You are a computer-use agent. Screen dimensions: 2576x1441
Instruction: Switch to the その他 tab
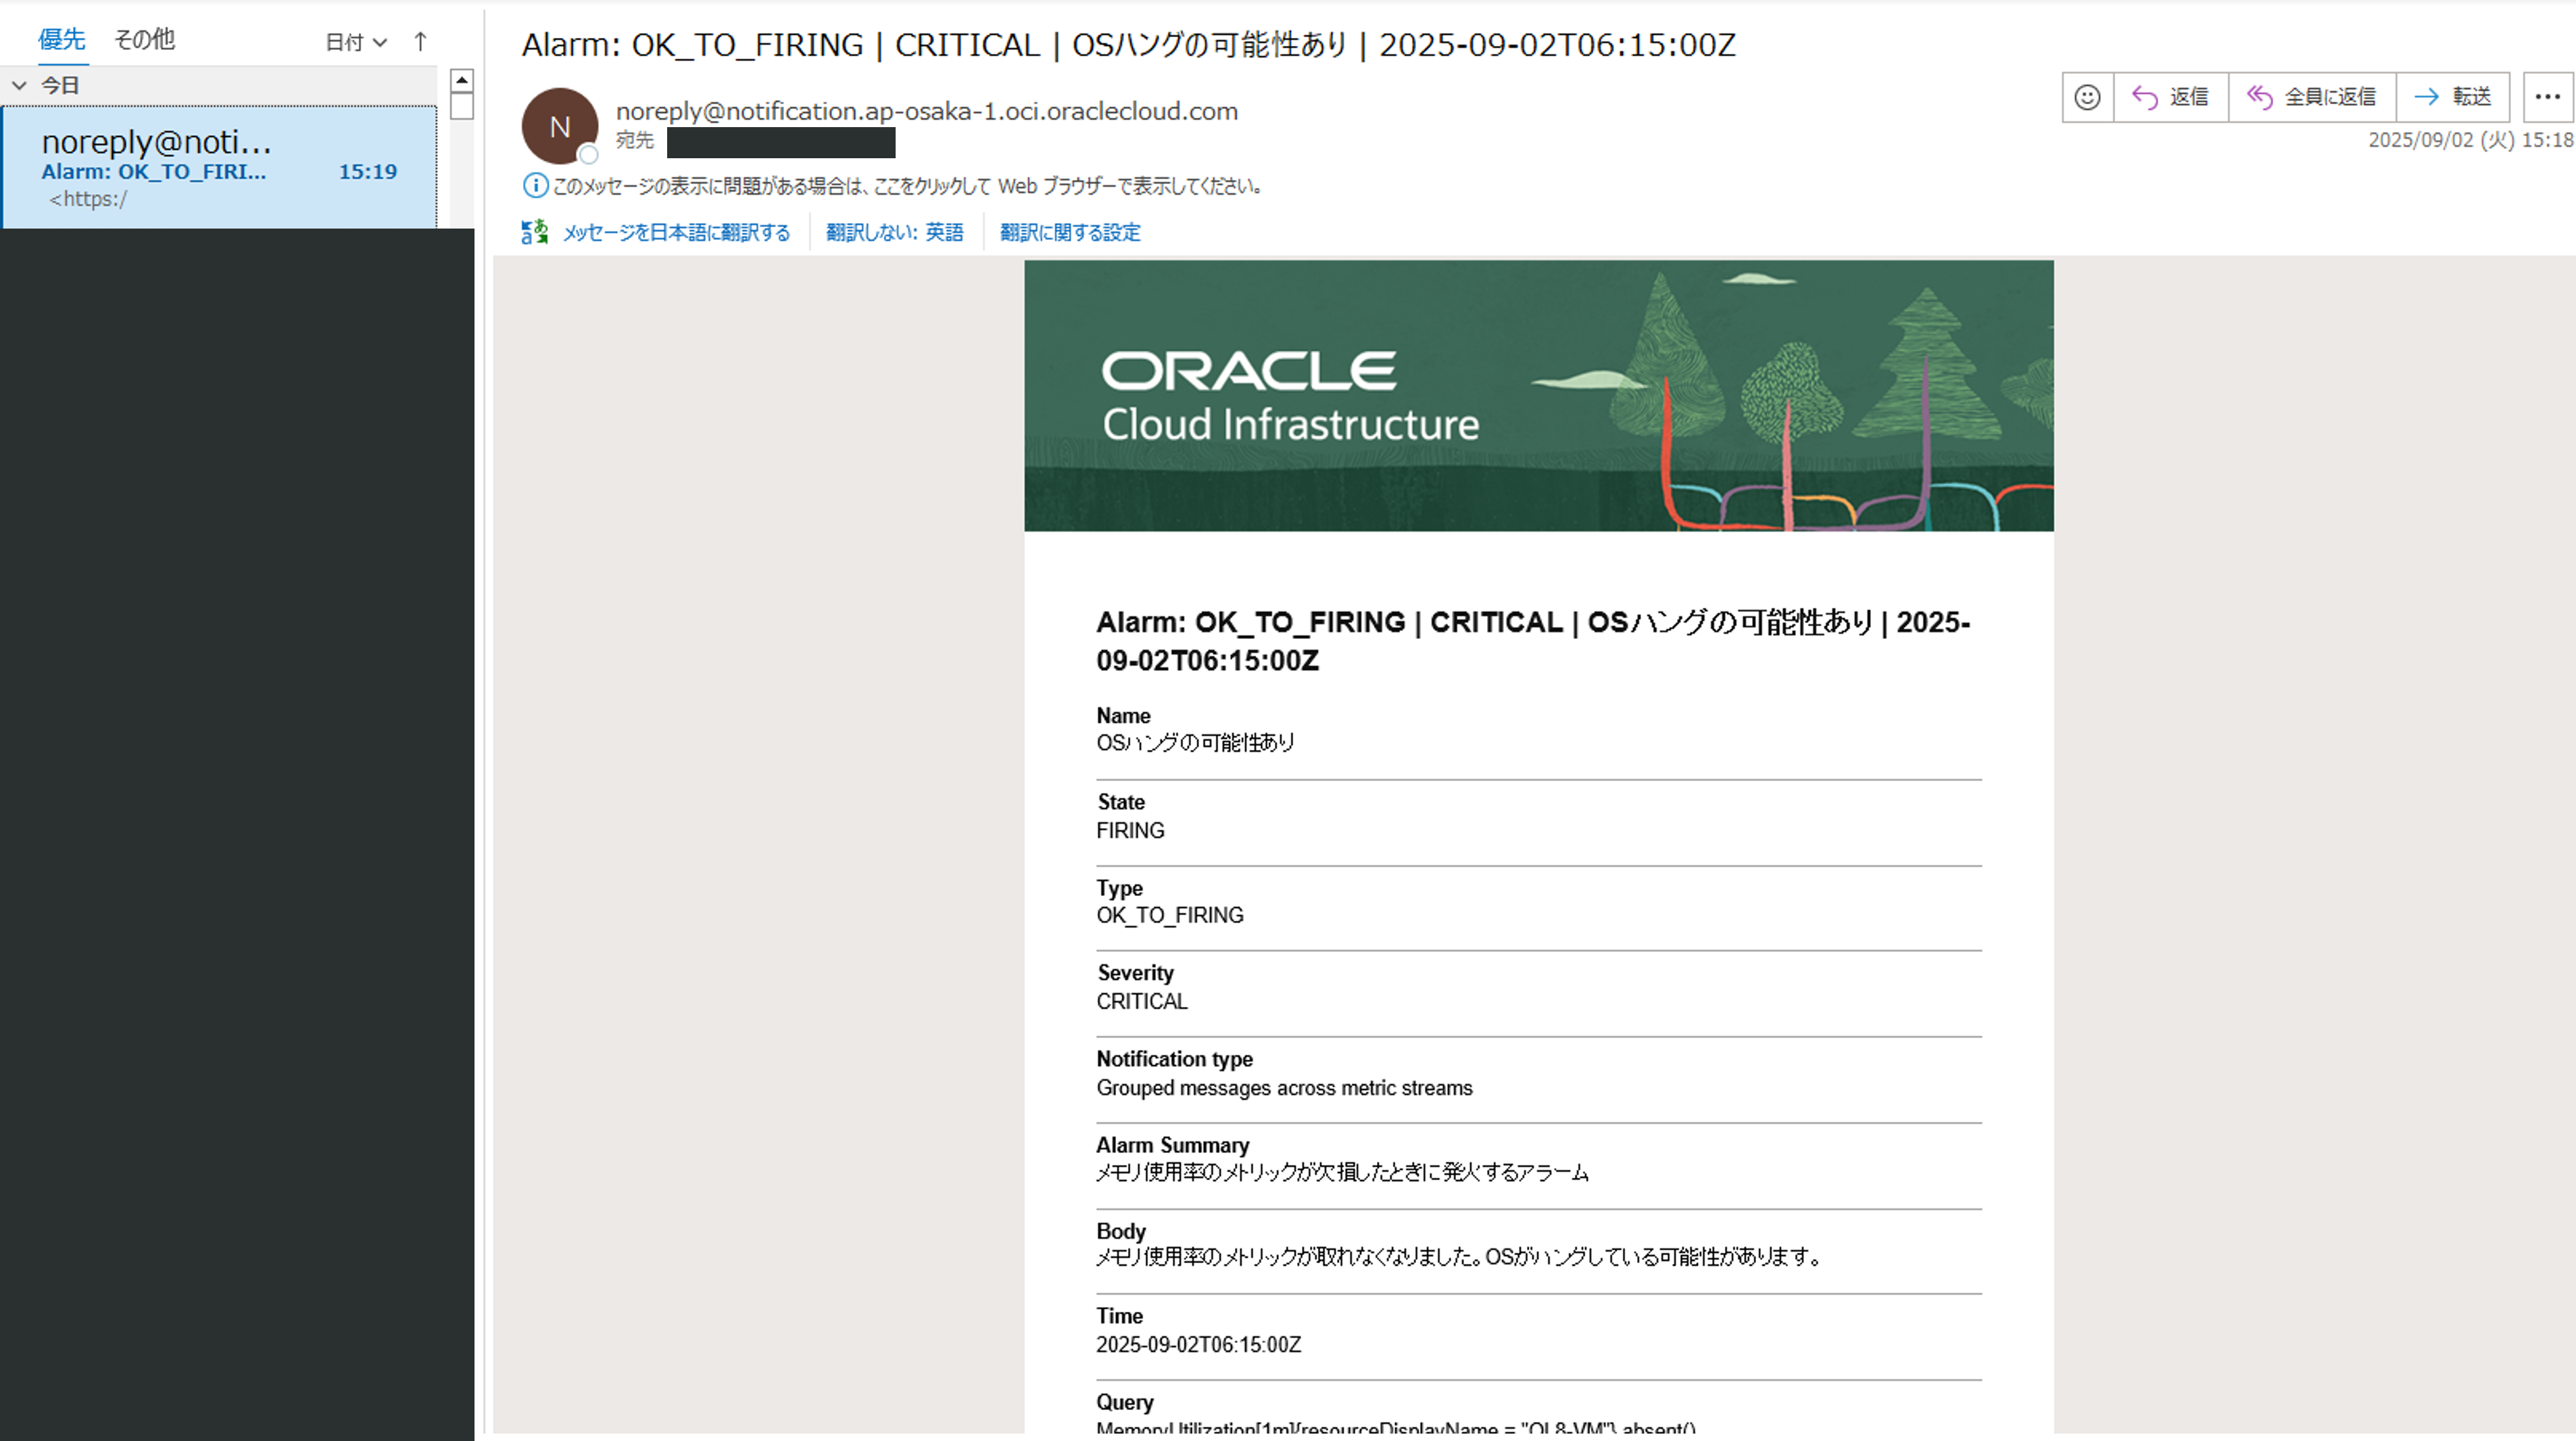(x=144, y=40)
